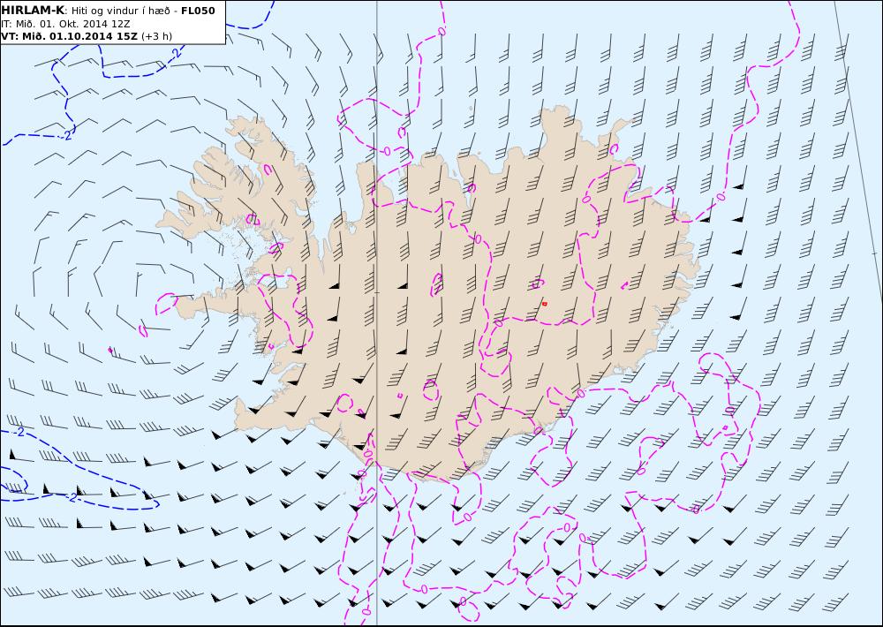Click the small red square marker in central Iceland
The image size is (883, 627).
545,304
